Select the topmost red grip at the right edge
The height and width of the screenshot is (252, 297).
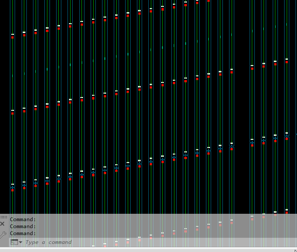click(x=287, y=61)
